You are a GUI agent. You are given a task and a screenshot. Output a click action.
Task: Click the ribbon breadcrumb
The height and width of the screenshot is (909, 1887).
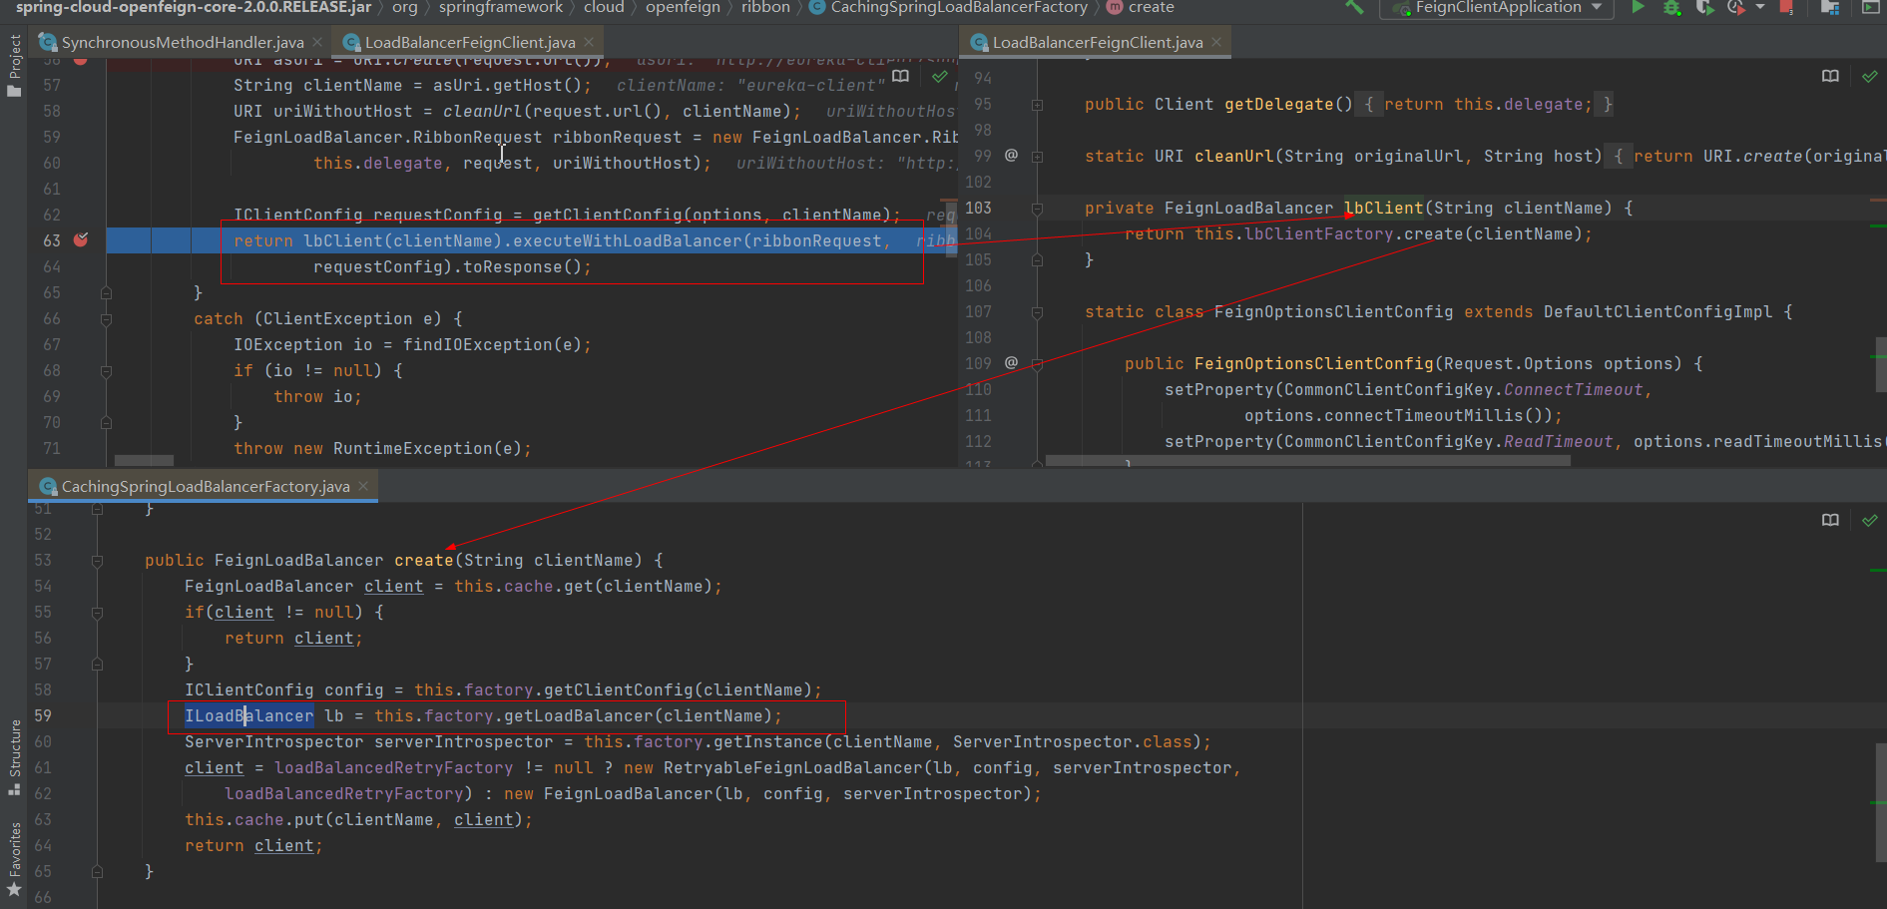pyautogui.click(x=765, y=8)
